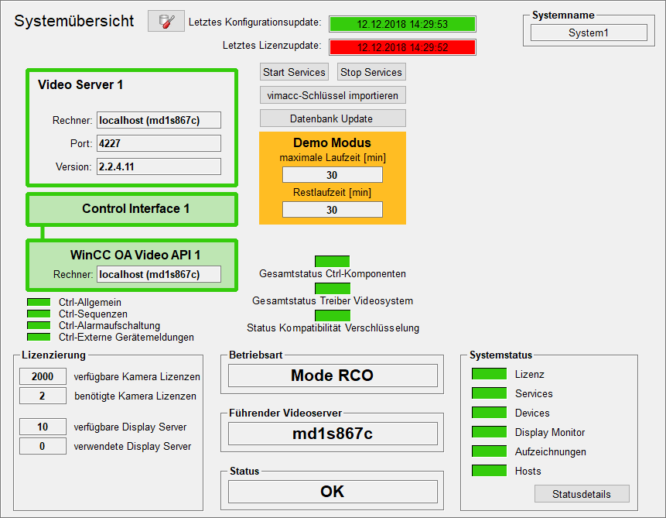Click the Ctrl-Externe Gerätemeldungen indicator
Viewport: 666px width, 518px height.
(x=38, y=338)
